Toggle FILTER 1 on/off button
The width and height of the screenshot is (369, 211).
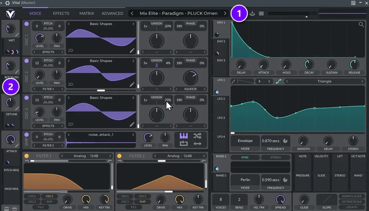(27, 156)
